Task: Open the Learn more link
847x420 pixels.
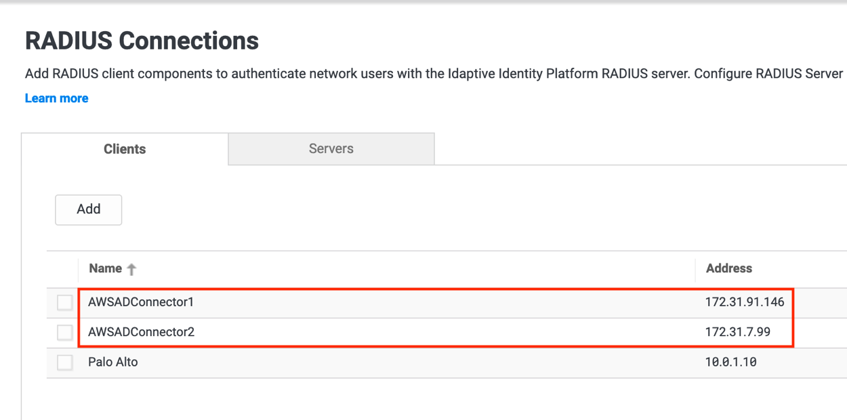Action: 56,98
